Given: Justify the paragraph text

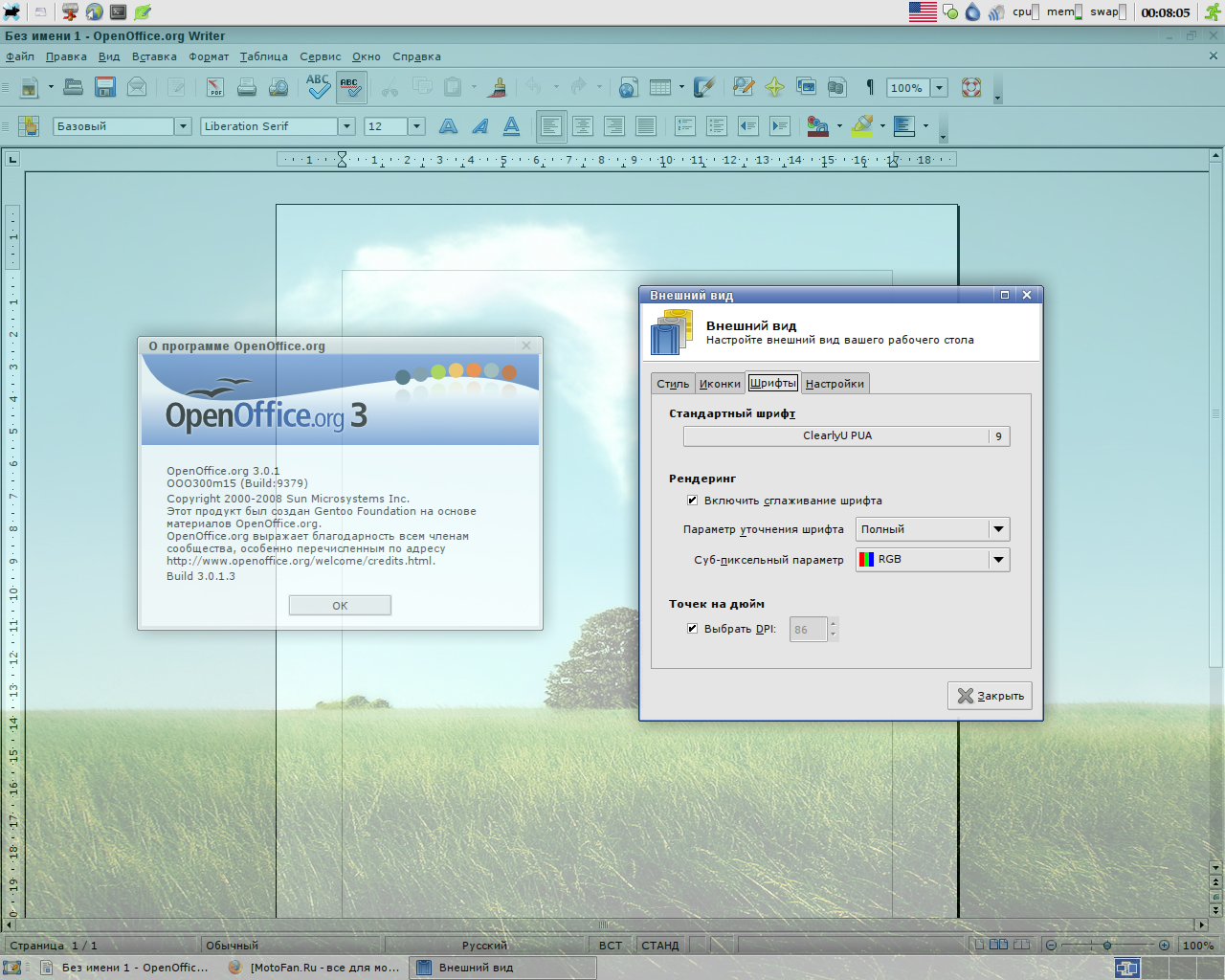Looking at the screenshot, I should 646,126.
